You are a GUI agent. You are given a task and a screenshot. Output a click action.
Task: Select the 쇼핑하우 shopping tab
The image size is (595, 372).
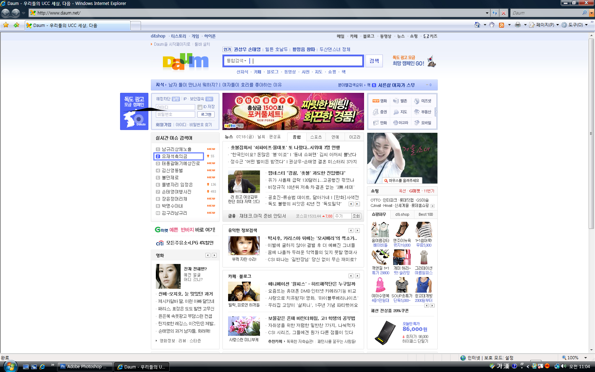[379, 214]
